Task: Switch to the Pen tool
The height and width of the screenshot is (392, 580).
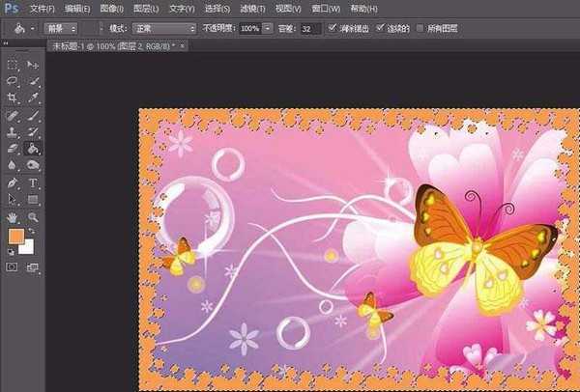Action: 13,182
